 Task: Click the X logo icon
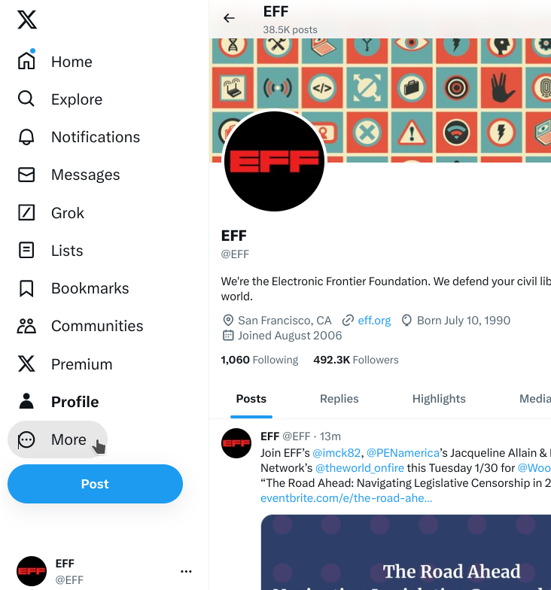27,20
